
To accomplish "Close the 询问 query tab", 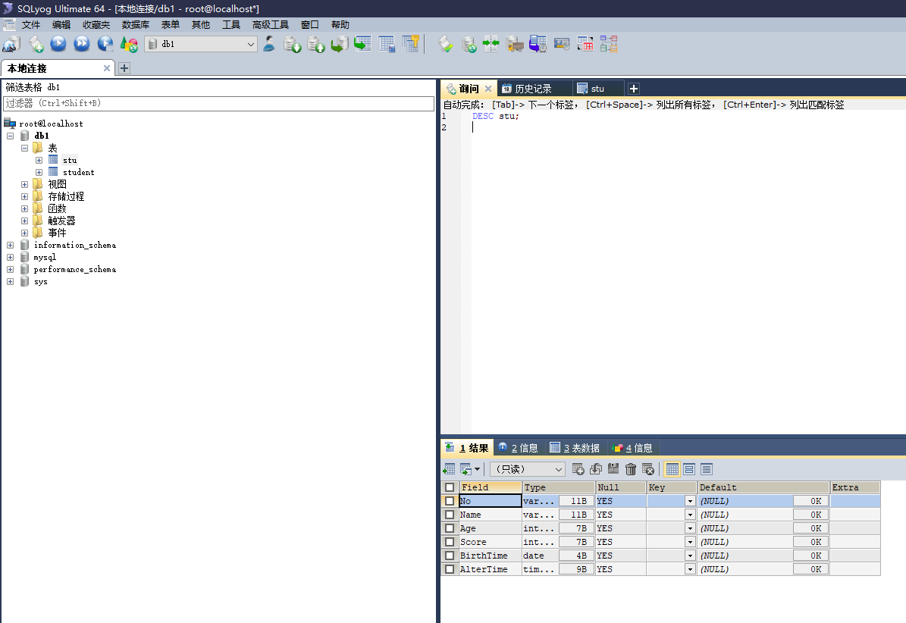I will click(488, 89).
